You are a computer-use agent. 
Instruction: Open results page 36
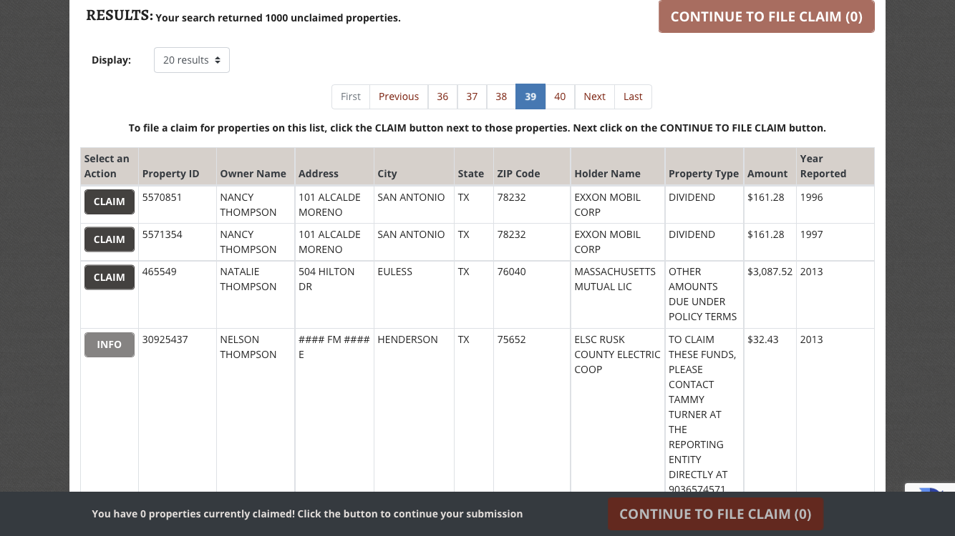pyautogui.click(x=442, y=96)
